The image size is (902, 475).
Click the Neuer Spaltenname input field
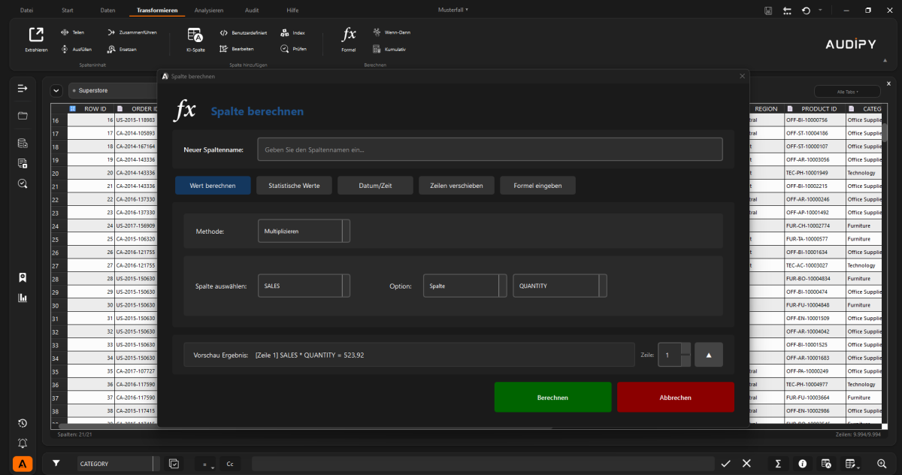489,150
